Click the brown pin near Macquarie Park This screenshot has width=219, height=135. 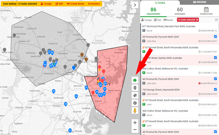pyautogui.click(x=82, y=55)
